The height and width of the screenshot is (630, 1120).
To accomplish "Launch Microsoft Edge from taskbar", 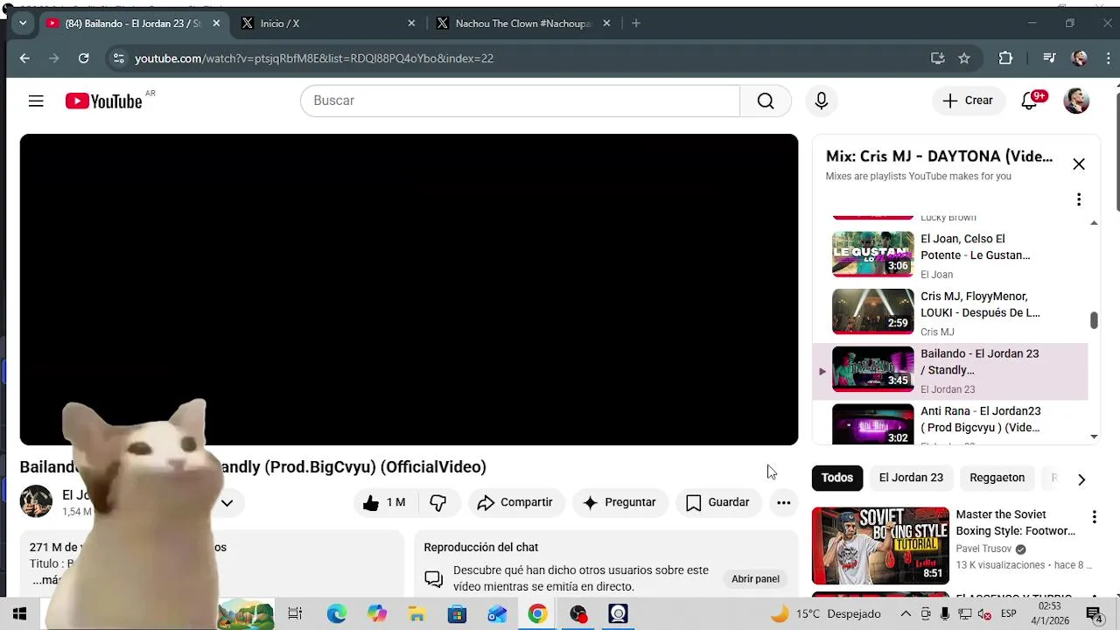I will click(337, 614).
